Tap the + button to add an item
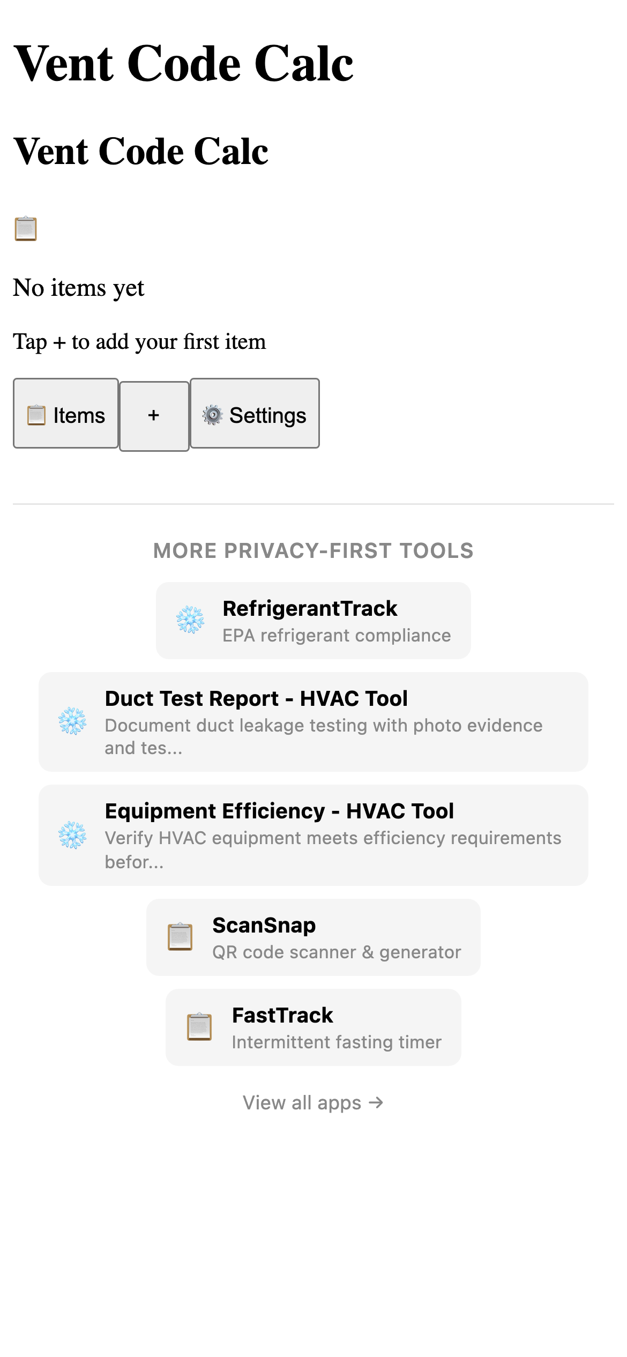This screenshot has width=627, height=1357. pyautogui.click(x=154, y=414)
